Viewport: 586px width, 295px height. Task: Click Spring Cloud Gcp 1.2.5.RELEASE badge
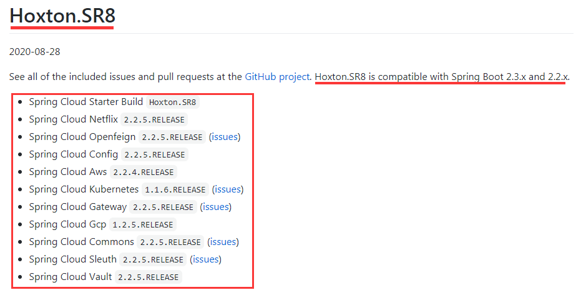(143, 224)
